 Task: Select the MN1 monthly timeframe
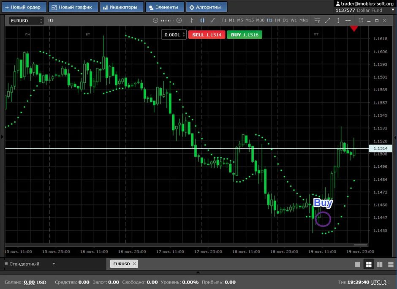point(304,20)
